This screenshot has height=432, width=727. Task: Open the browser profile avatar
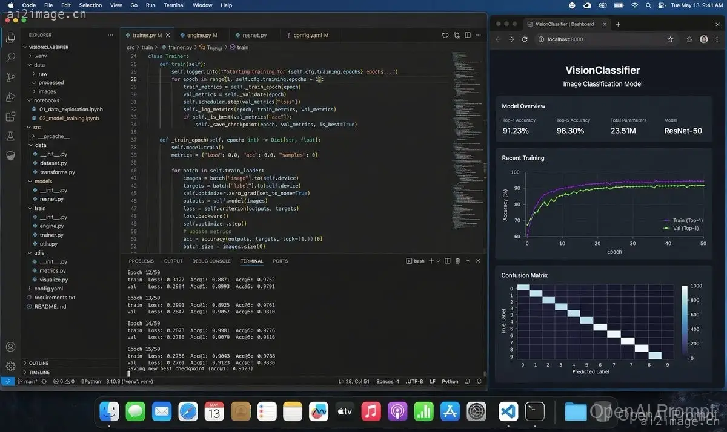pos(703,39)
